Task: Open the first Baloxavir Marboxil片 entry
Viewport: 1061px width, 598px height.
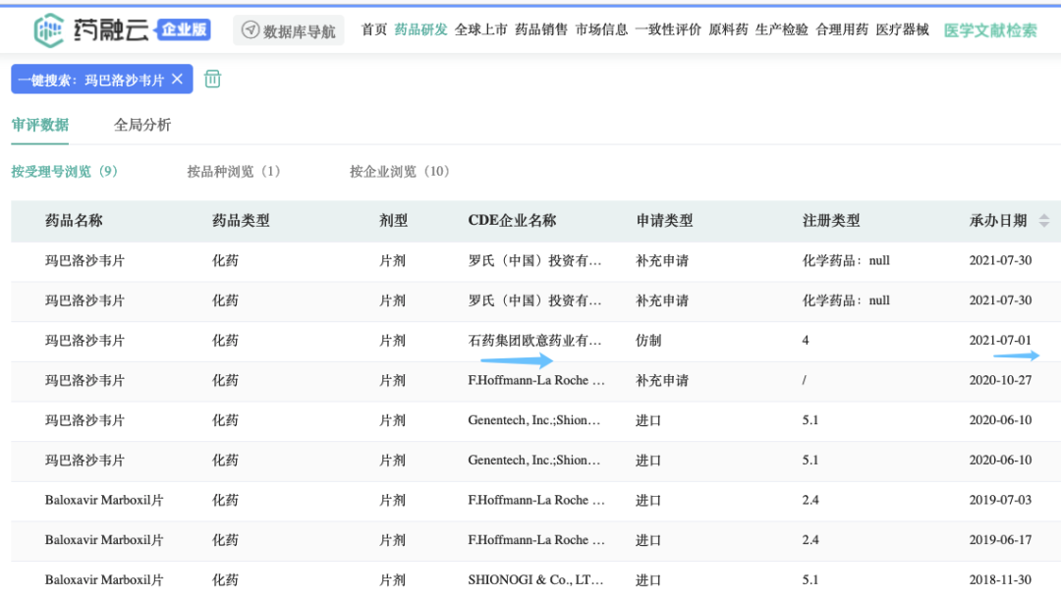Action: (104, 500)
